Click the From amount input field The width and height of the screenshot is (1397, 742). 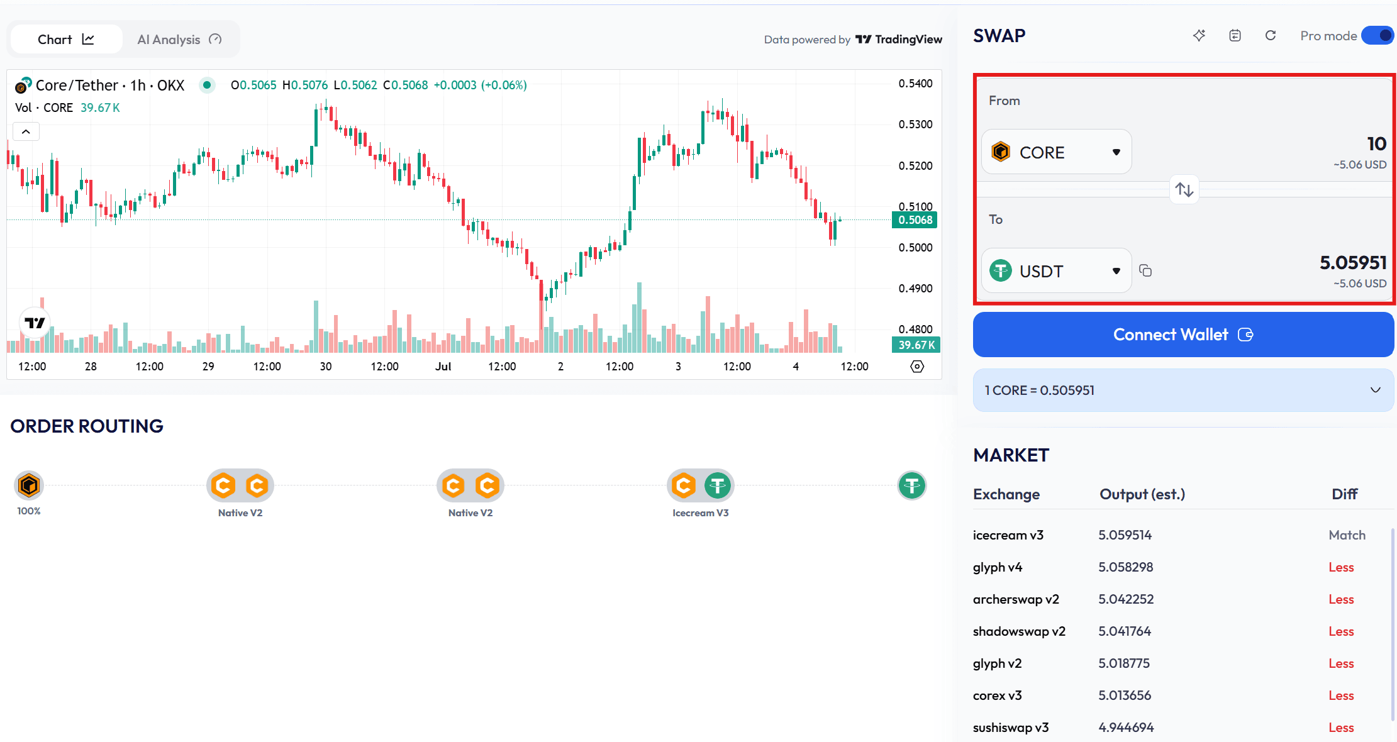[x=1289, y=144]
